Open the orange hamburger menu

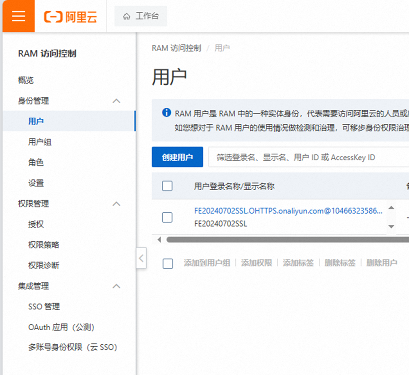coord(18,16)
